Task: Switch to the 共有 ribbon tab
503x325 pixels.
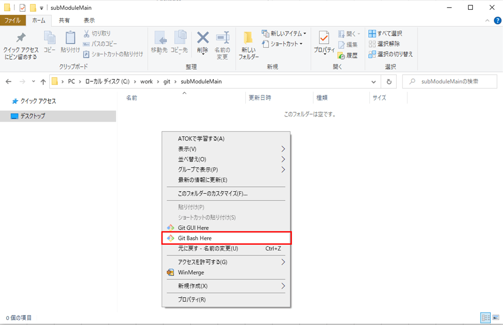Action: [x=64, y=21]
